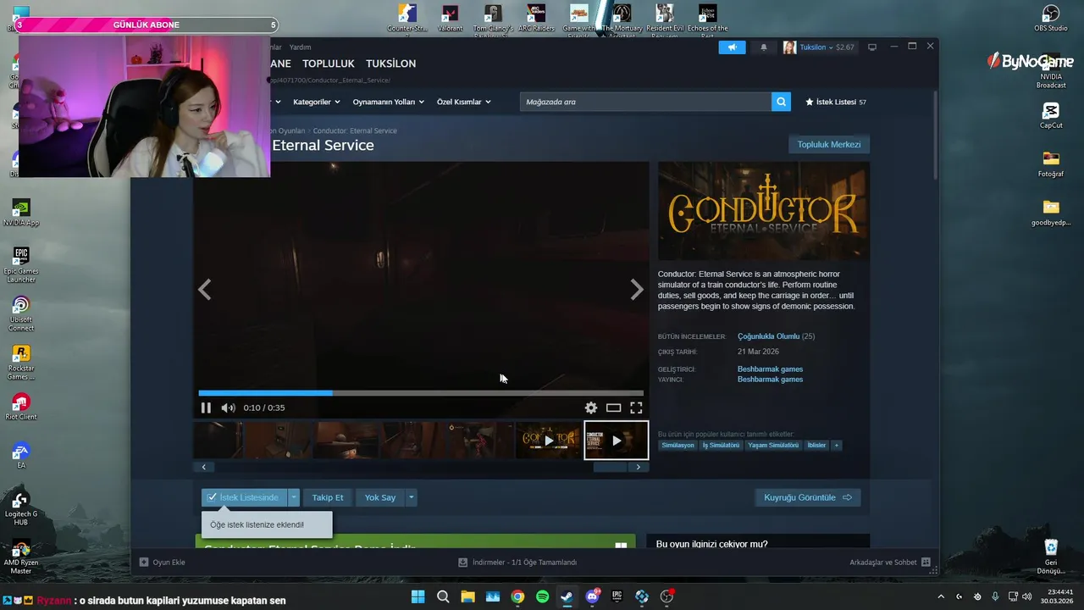Click the Kuyruğu Görüntüle button
The width and height of the screenshot is (1084, 610).
pyautogui.click(x=808, y=497)
